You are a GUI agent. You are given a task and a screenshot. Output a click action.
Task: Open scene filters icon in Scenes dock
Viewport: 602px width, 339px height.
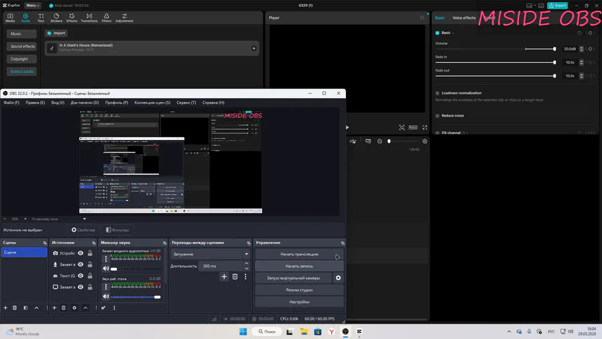[x=25, y=308]
